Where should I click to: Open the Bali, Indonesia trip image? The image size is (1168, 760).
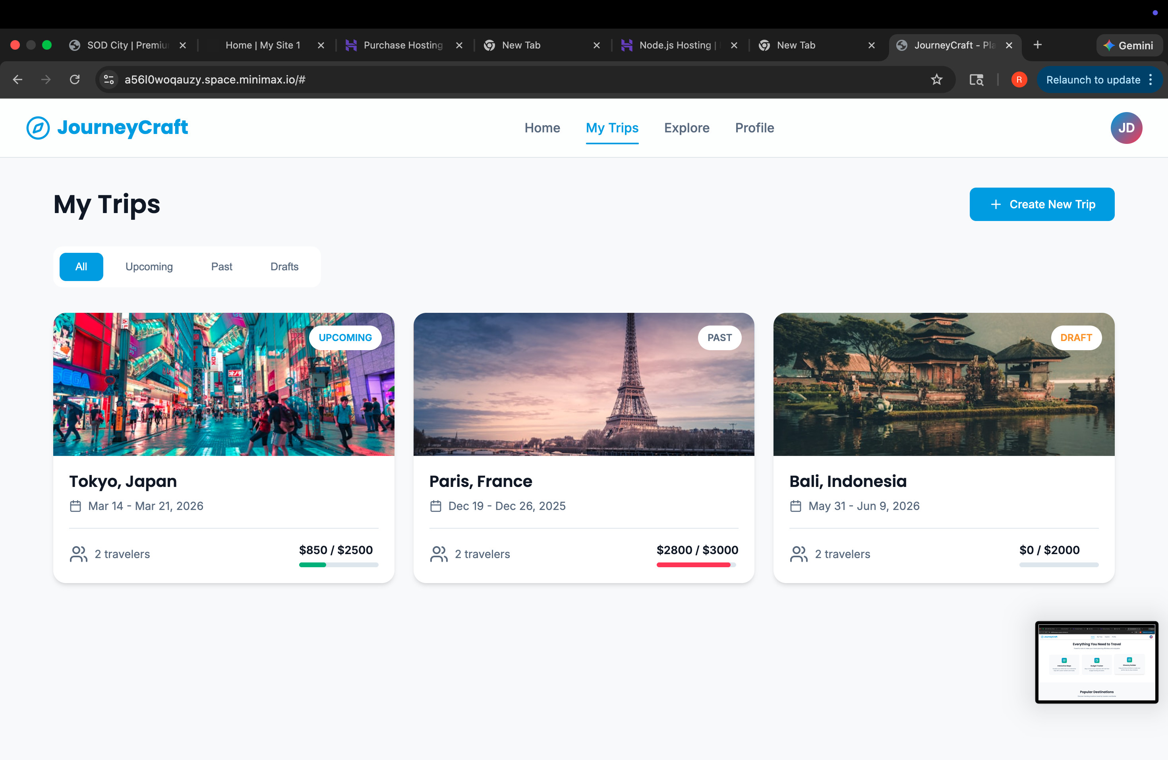(x=943, y=384)
